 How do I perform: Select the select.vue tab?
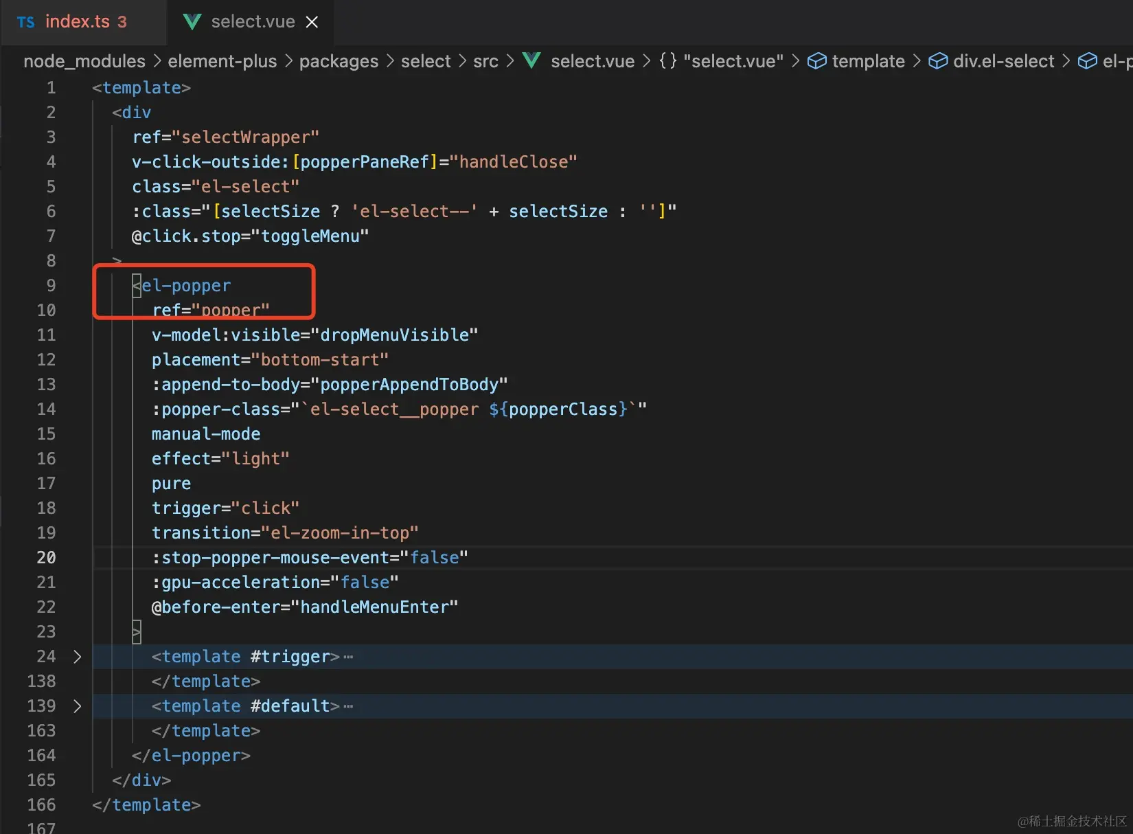(x=252, y=22)
